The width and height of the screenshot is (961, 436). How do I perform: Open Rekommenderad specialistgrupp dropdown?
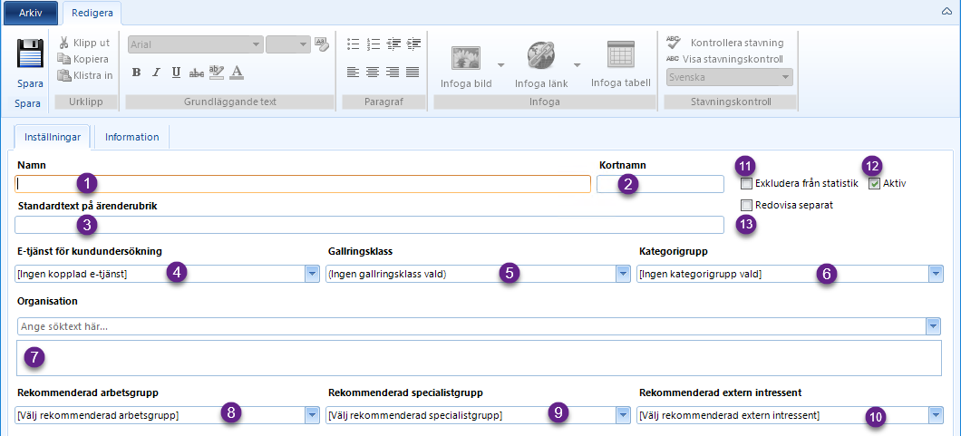click(623, 416)
